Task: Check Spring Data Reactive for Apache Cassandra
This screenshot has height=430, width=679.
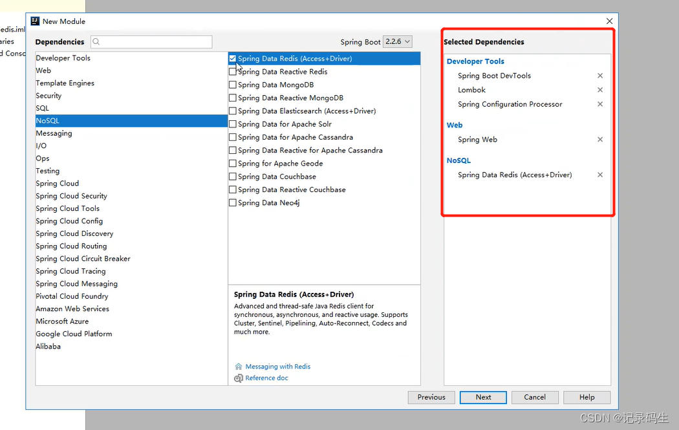Action: click(x=233, y=150)
